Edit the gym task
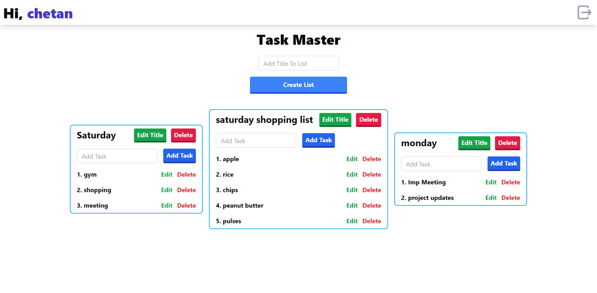This screenshot has height=293, width=597. 167,175
